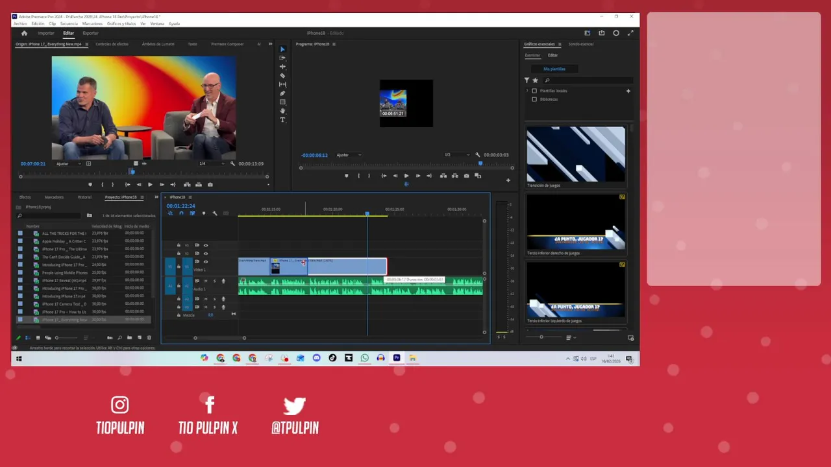The image size is (831, 467).
Task: Toggle Video 1 track output eye
Action: [206, 262]
